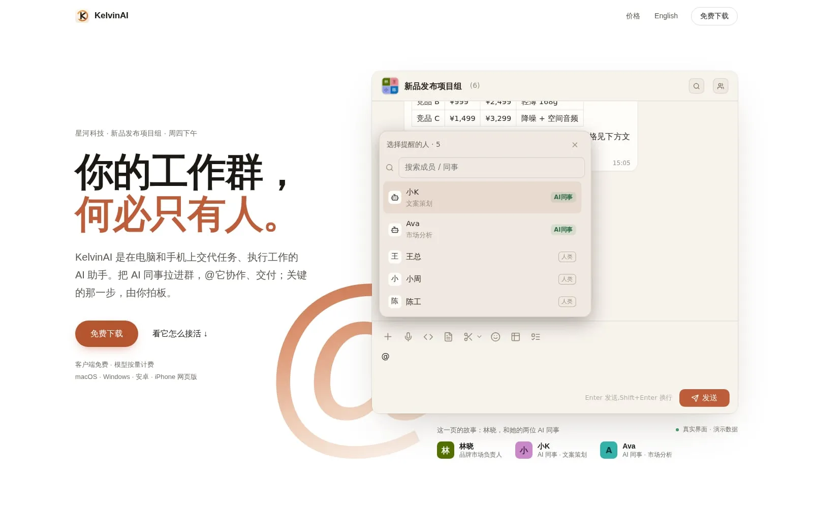
Task: Select Ava 市场分析 in the mention list
Action: 482,230
